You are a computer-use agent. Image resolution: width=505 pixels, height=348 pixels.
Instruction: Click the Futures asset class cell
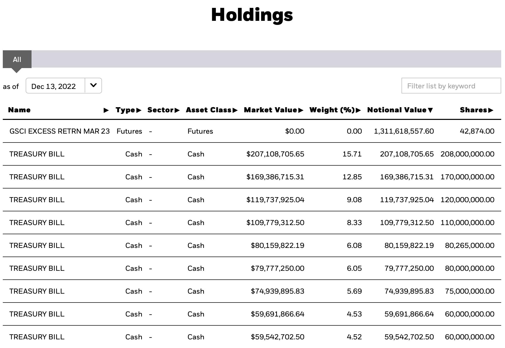pyautogui.click(x=200, y=131)
